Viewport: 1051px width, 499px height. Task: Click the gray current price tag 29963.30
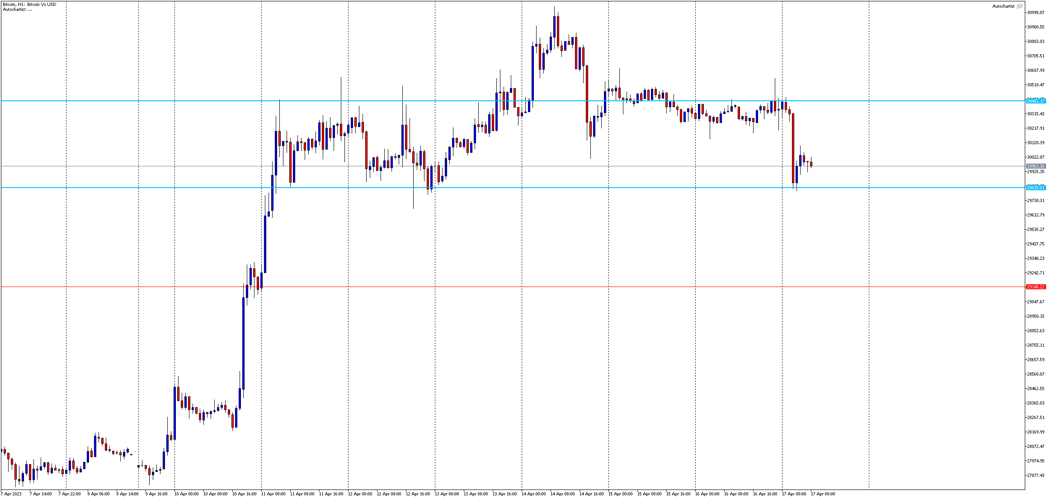point(1036,166)
